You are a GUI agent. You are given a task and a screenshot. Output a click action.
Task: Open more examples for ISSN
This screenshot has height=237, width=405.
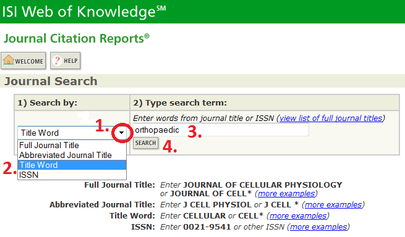tap(318, 227)
